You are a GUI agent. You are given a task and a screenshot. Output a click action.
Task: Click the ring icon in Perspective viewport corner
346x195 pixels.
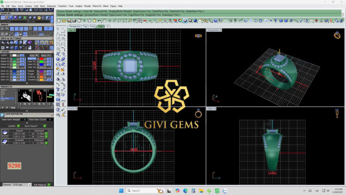tap(337, 35)
